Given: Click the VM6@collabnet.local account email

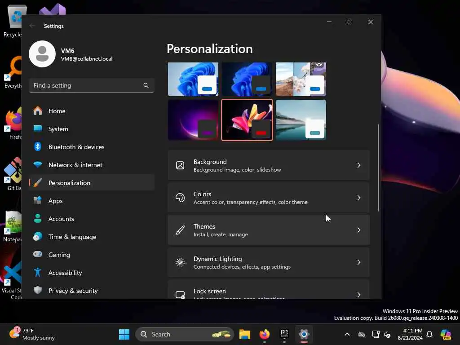Looking at the screenshot, I should 87,59.
